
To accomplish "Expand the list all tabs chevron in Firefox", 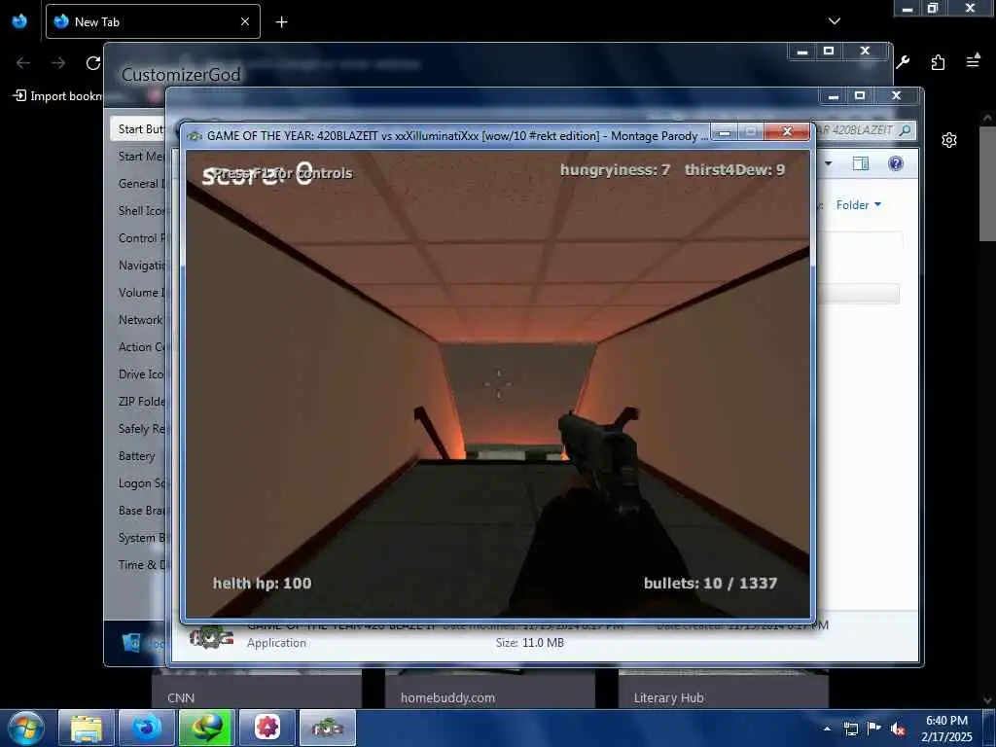I will click(x=834, y=21).
